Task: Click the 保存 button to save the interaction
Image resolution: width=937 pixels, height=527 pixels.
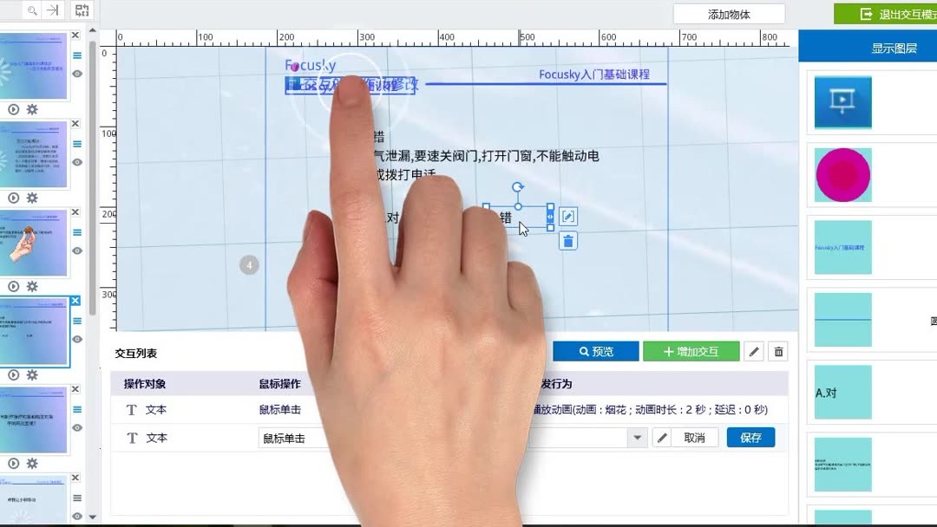Action: point(750,438)
